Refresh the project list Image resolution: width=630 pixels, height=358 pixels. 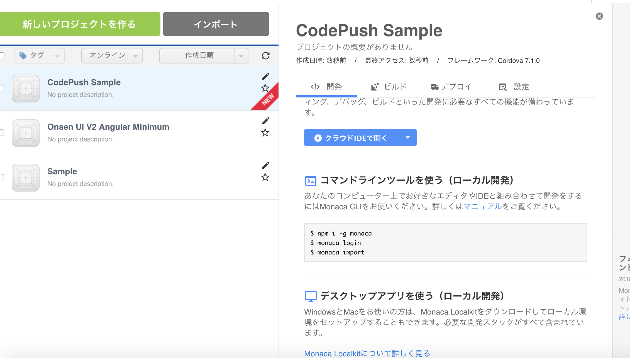pyautogui.click(x=266, y=56)
